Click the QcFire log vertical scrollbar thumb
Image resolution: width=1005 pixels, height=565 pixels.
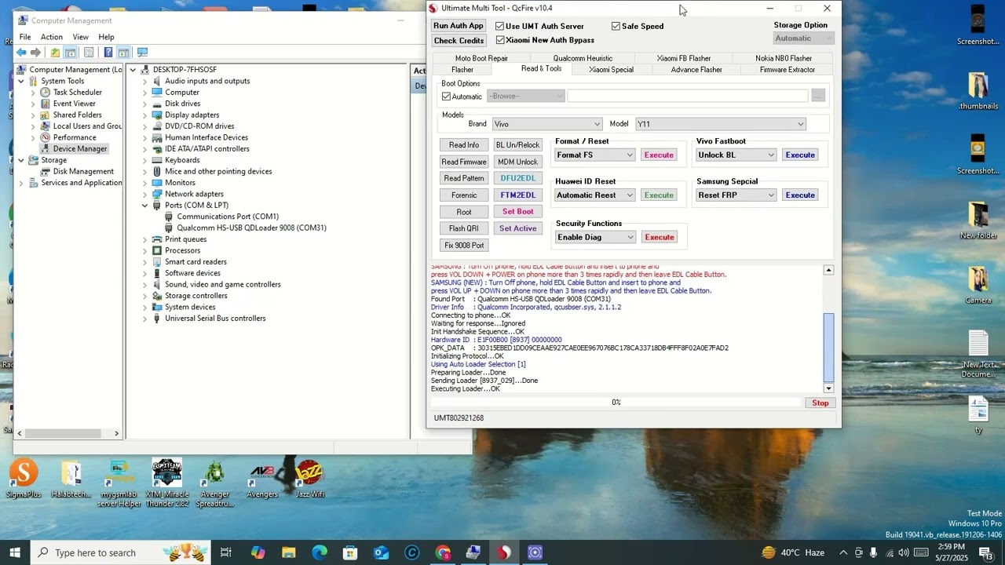(828, 346)
